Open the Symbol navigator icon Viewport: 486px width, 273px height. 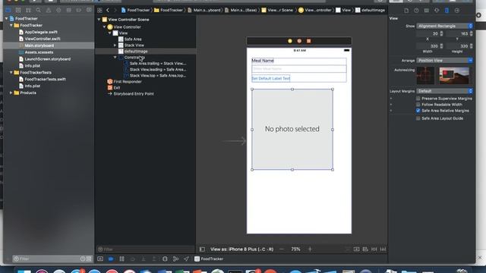28,10
